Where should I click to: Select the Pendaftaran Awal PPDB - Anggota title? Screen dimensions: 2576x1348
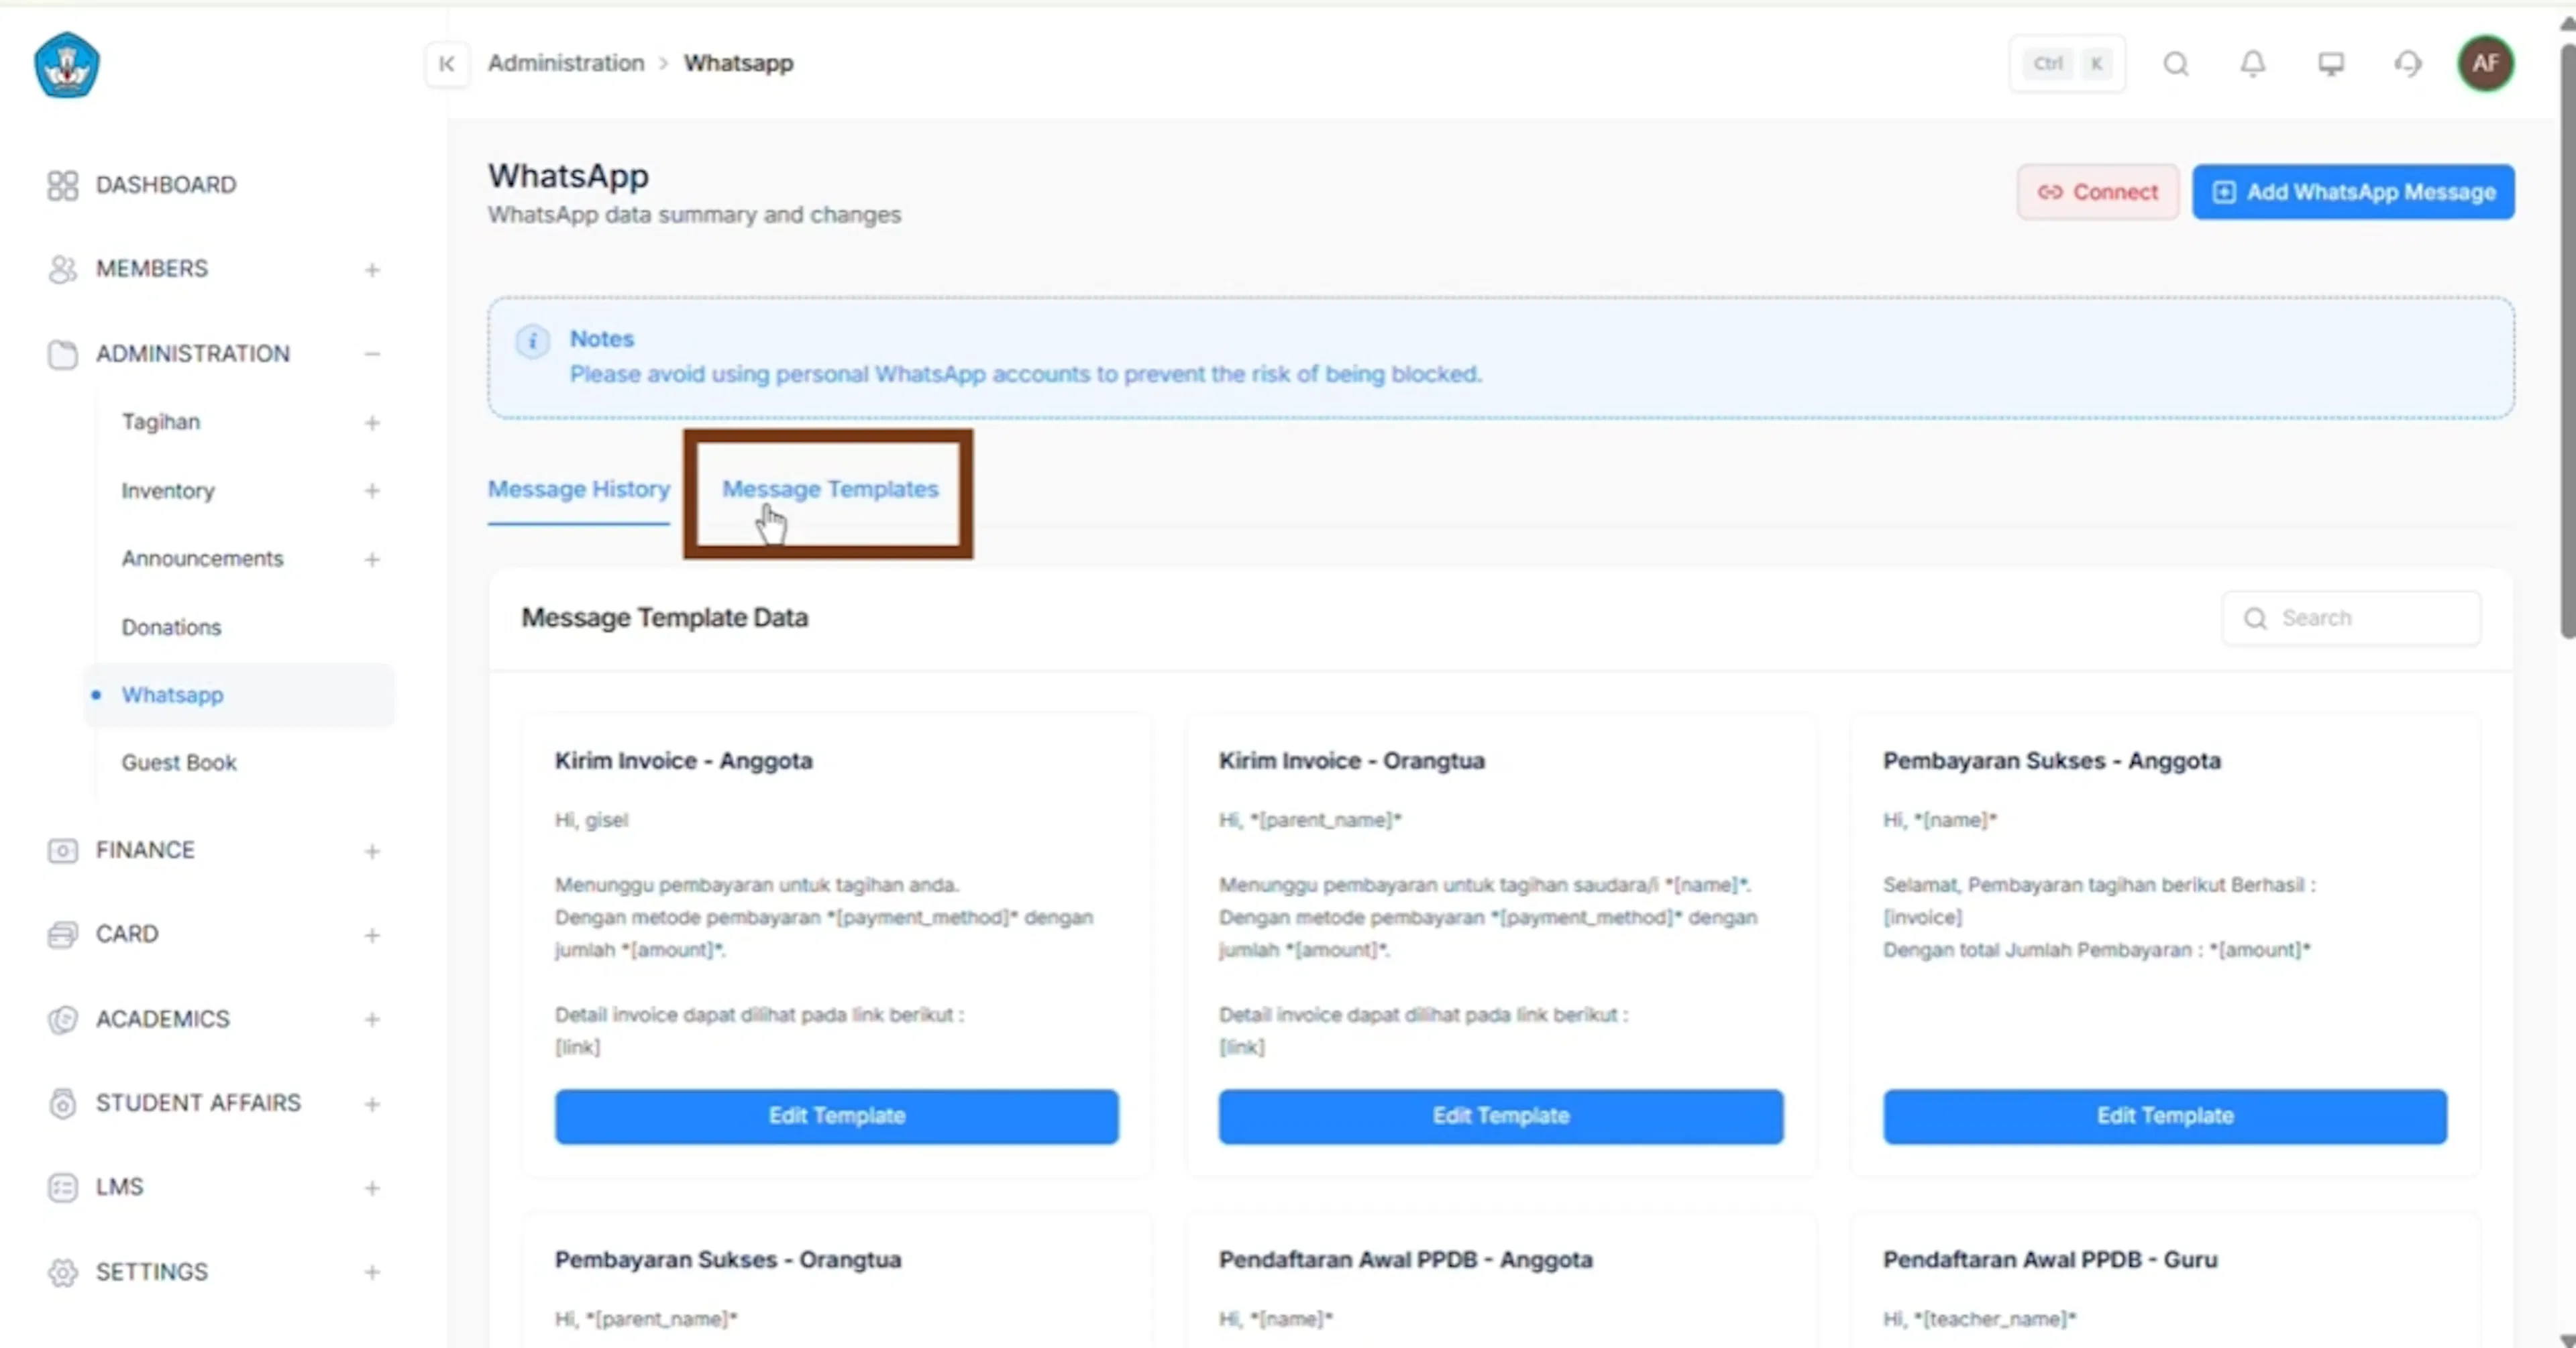tap(1405, 1259)
